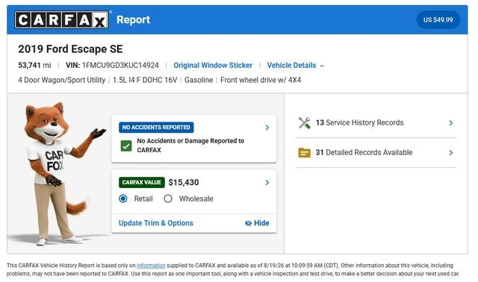Click the service wrench tools icon
Screen dimensions: 478x282
[304, 123]
